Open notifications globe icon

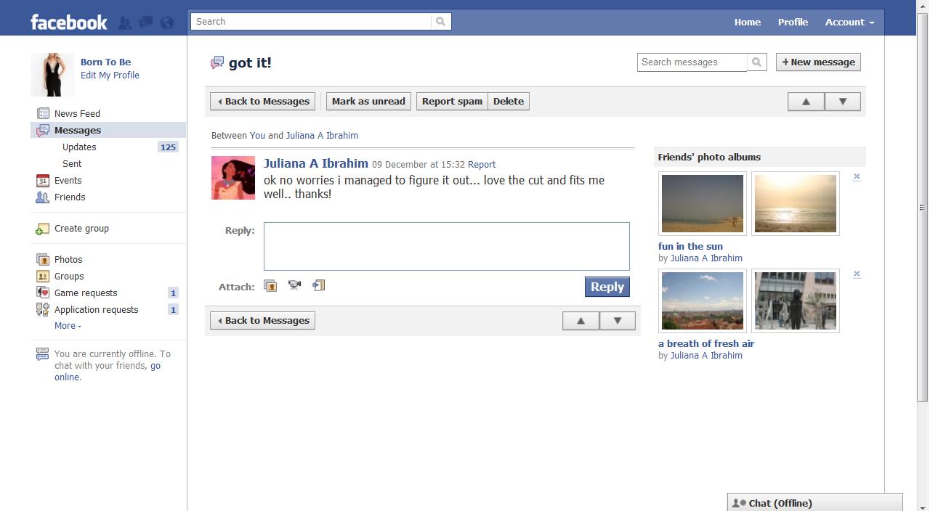click(167, 23)
